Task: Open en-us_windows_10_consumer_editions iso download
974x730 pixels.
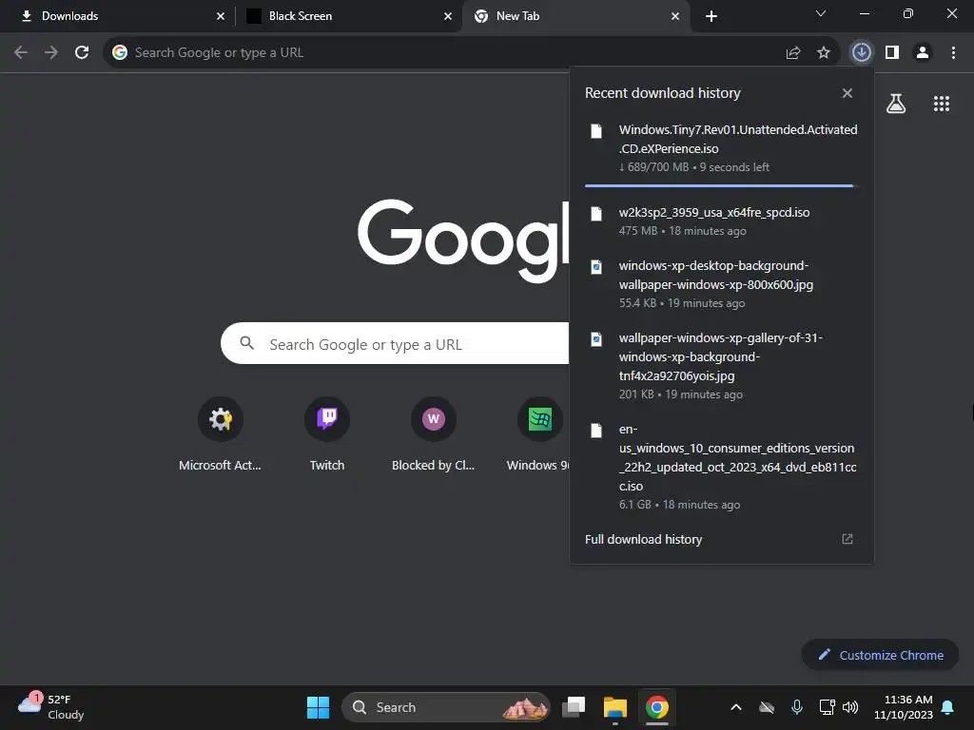Action: [722, 466]
